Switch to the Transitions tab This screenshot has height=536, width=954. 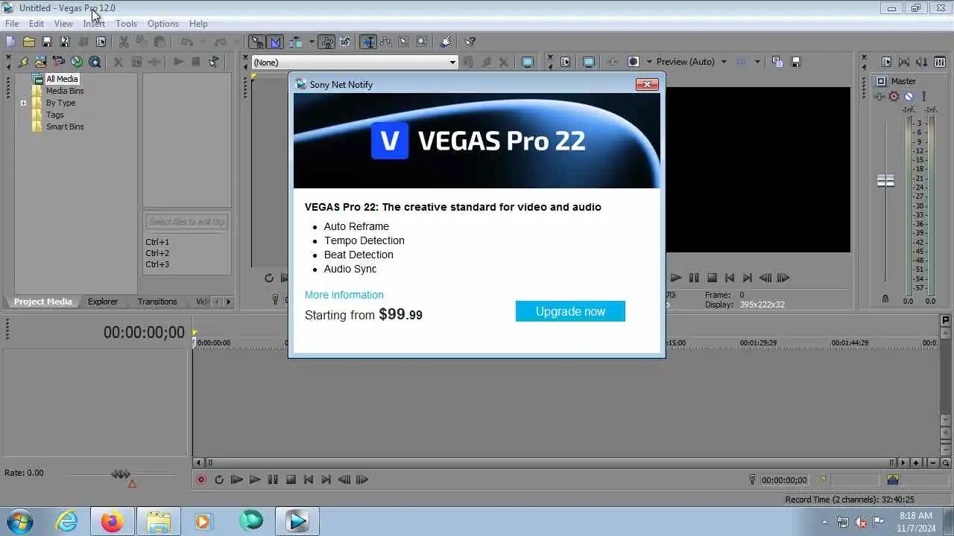click(x=157, y=301)
